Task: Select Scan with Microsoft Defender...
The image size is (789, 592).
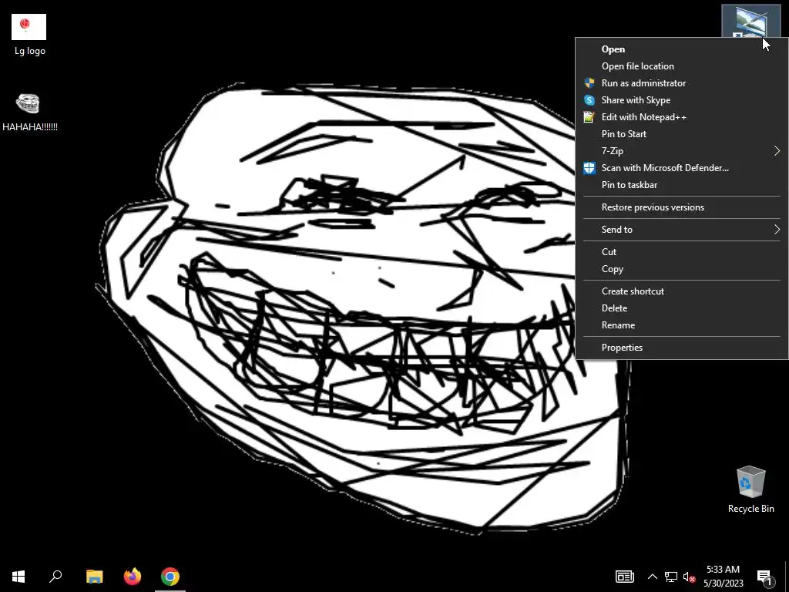Action: point(681,167)
